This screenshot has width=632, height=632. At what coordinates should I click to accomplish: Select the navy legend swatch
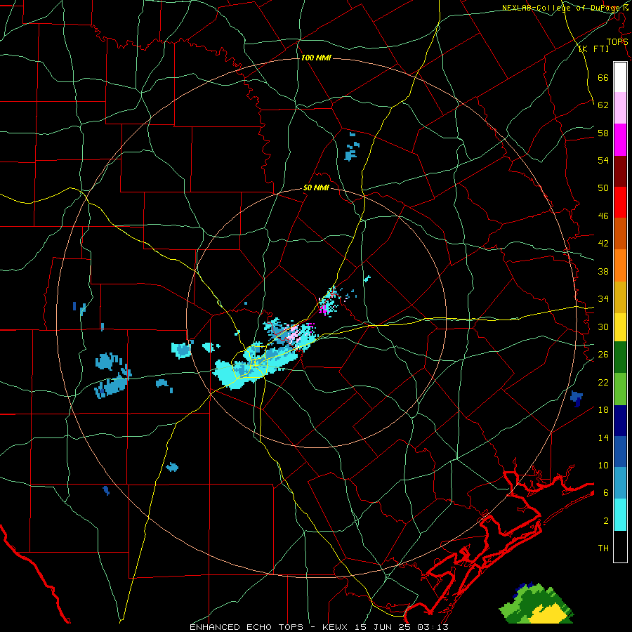[x=620, y=421]
